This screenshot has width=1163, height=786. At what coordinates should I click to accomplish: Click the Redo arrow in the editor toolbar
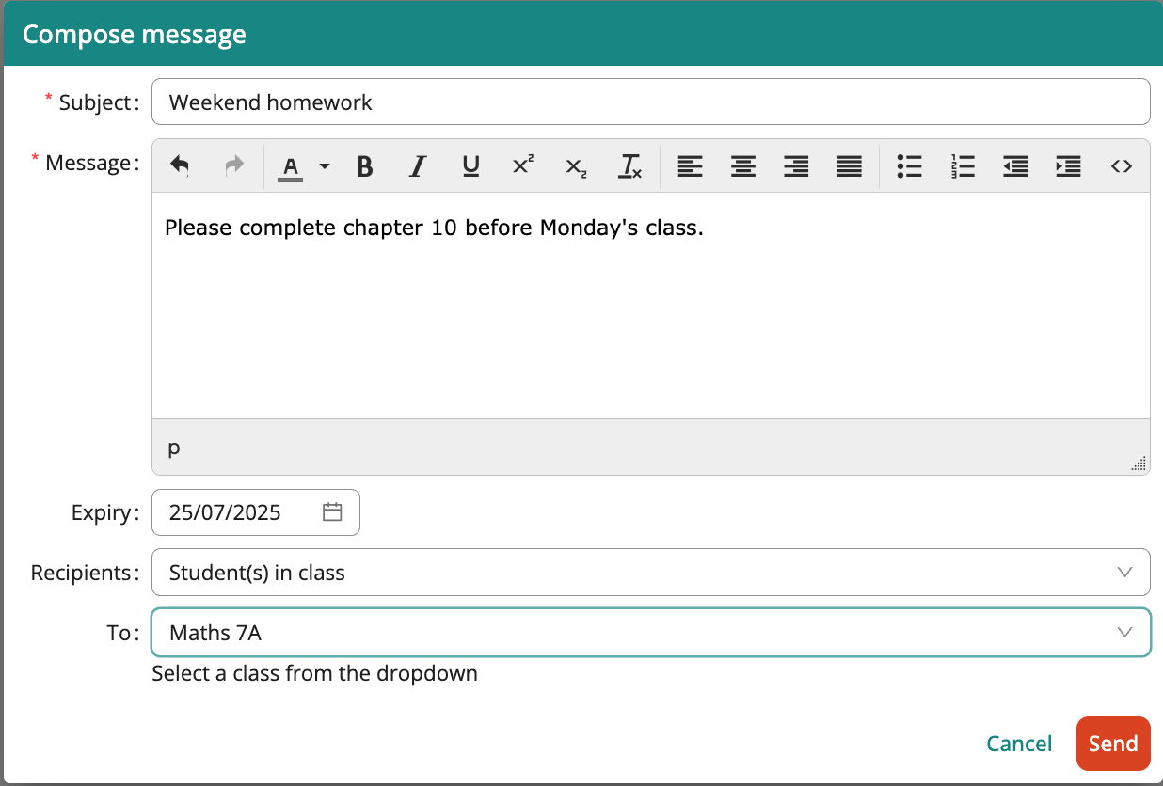coord(233,165)
